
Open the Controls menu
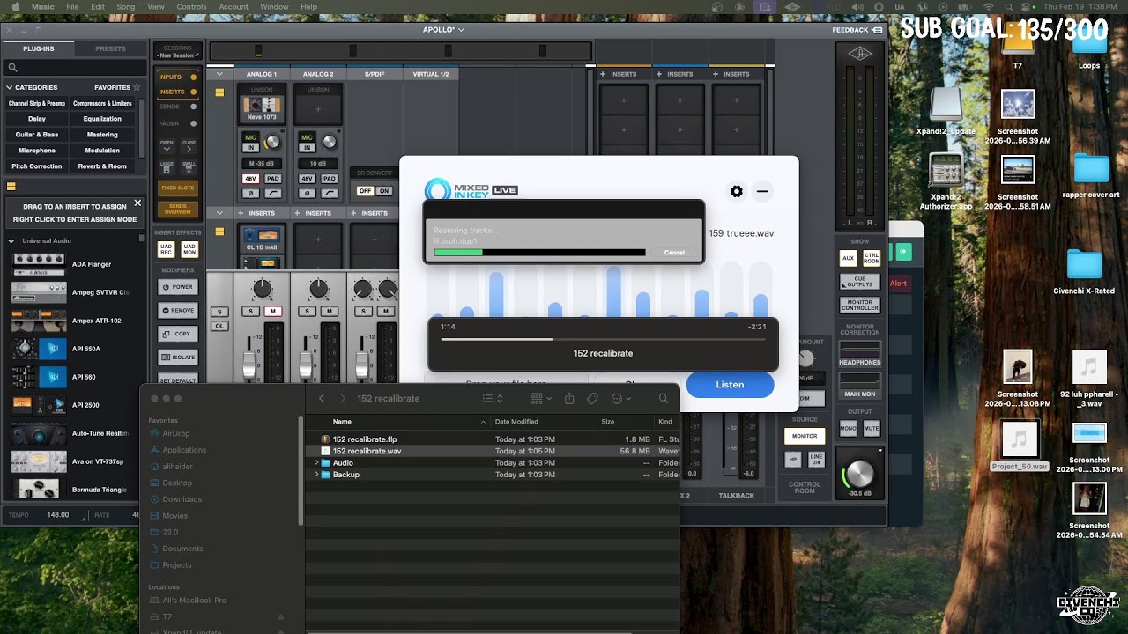(191, 6)
